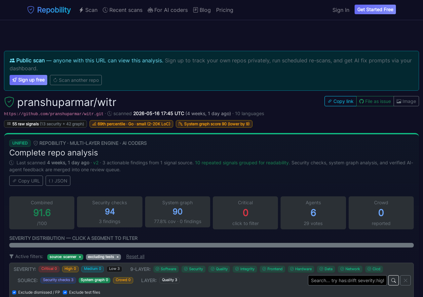Open the GitHub repository URL link
Image resolution: width=423 pixels, height=297 pixels.
[54, 114]
